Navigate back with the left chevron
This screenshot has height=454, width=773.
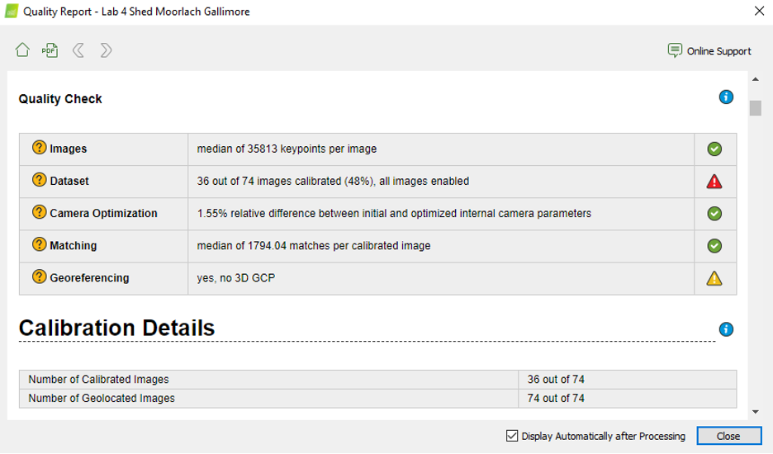click(78, 50)
